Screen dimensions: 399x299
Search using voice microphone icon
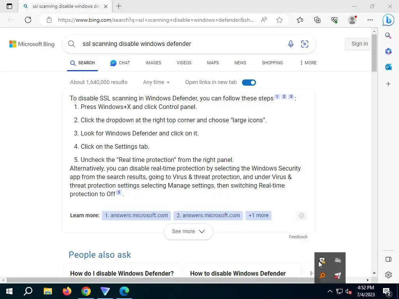pyautogui.click(x=291, y=44)
